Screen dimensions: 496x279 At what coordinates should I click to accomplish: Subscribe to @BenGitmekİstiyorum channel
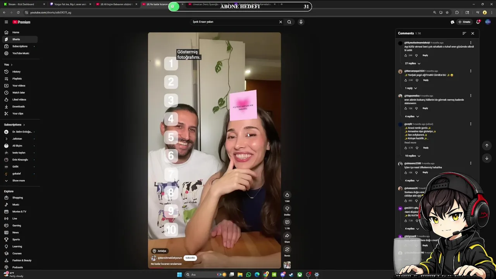190,258
